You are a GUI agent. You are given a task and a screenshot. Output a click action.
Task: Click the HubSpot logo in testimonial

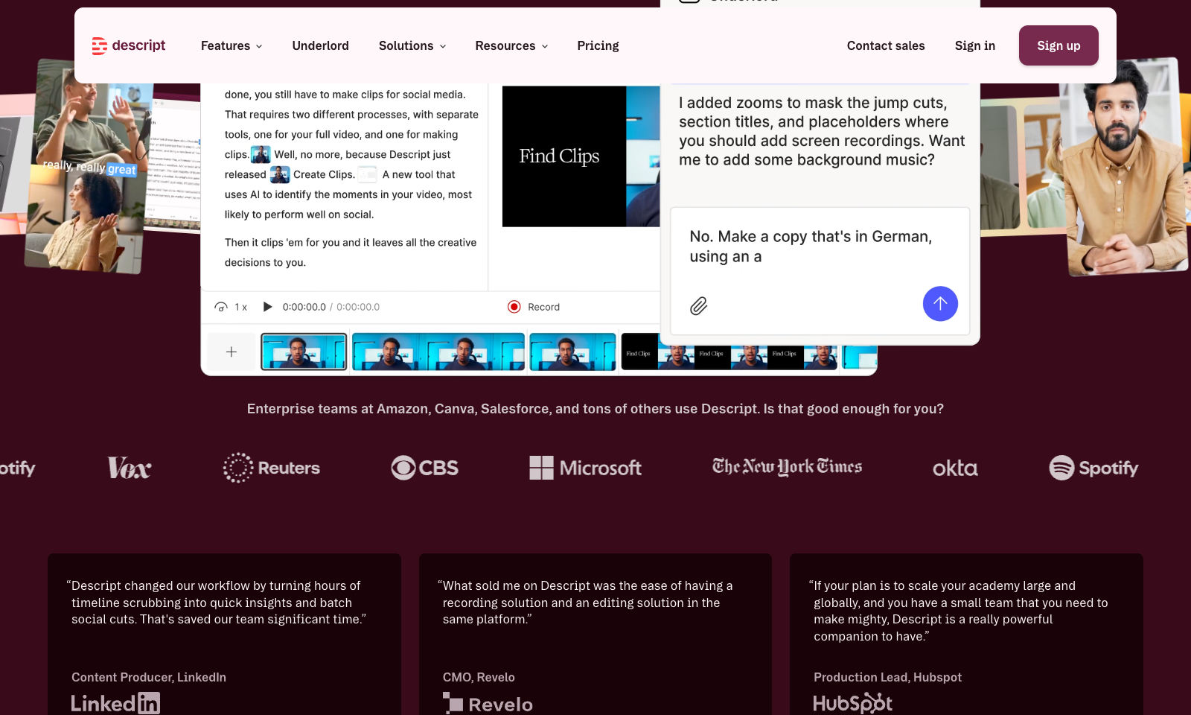coord(852,703)
